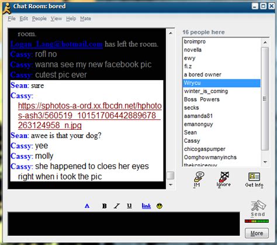Click the chat log scrollbar thumb
The image size is (277, 245).
click(x=171, y=175)
